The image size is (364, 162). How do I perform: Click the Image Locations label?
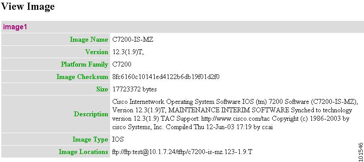[83, 152]
